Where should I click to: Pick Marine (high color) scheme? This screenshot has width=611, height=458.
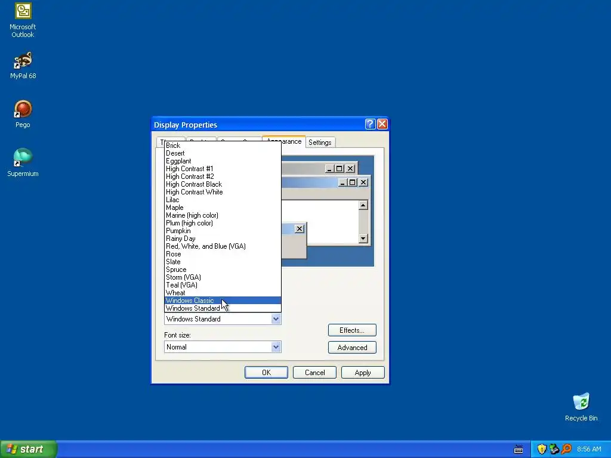(223, 215)
